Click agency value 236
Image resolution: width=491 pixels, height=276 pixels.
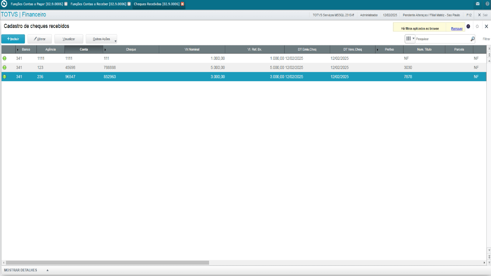coord(40,77)
